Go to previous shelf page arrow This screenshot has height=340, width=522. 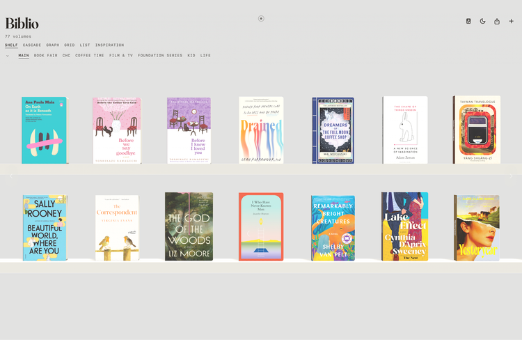tap(11, 176)
